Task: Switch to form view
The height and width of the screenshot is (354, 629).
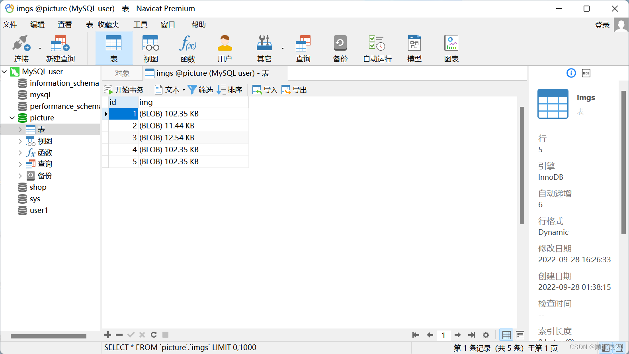Action: pyautogui.click(x=520, y=335)
